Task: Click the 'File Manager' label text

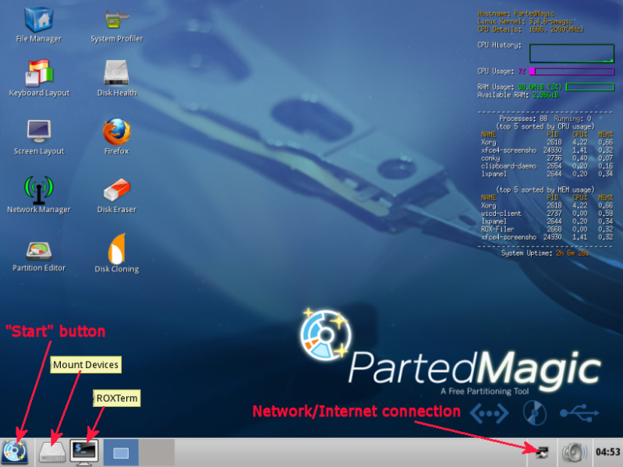Action: point(38,38)
